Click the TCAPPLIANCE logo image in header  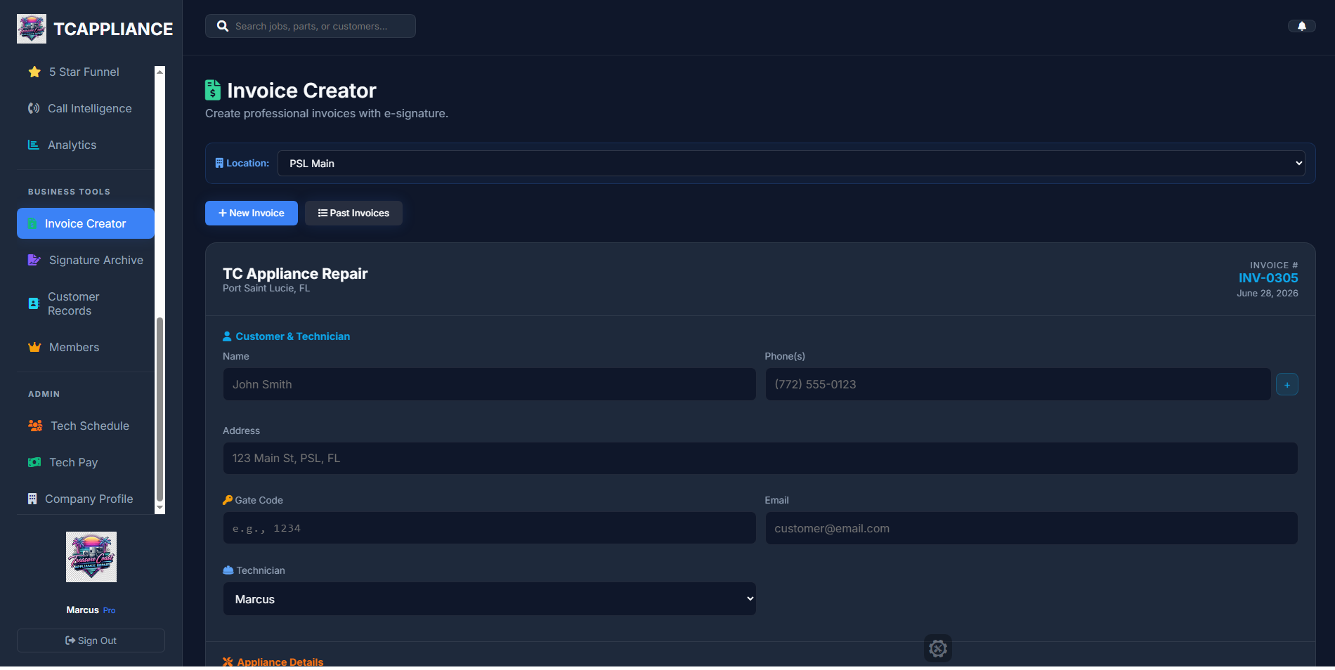[32, 29]
